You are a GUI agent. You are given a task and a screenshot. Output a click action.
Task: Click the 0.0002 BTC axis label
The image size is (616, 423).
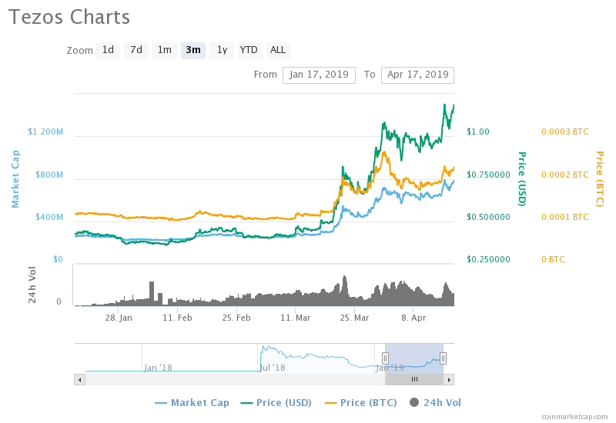pyautogui.click(x=565, y=175)
